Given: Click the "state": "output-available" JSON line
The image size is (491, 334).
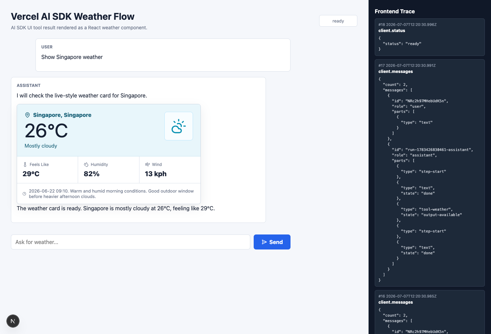Looking at the screenshot, I should (x=431, y=215).
